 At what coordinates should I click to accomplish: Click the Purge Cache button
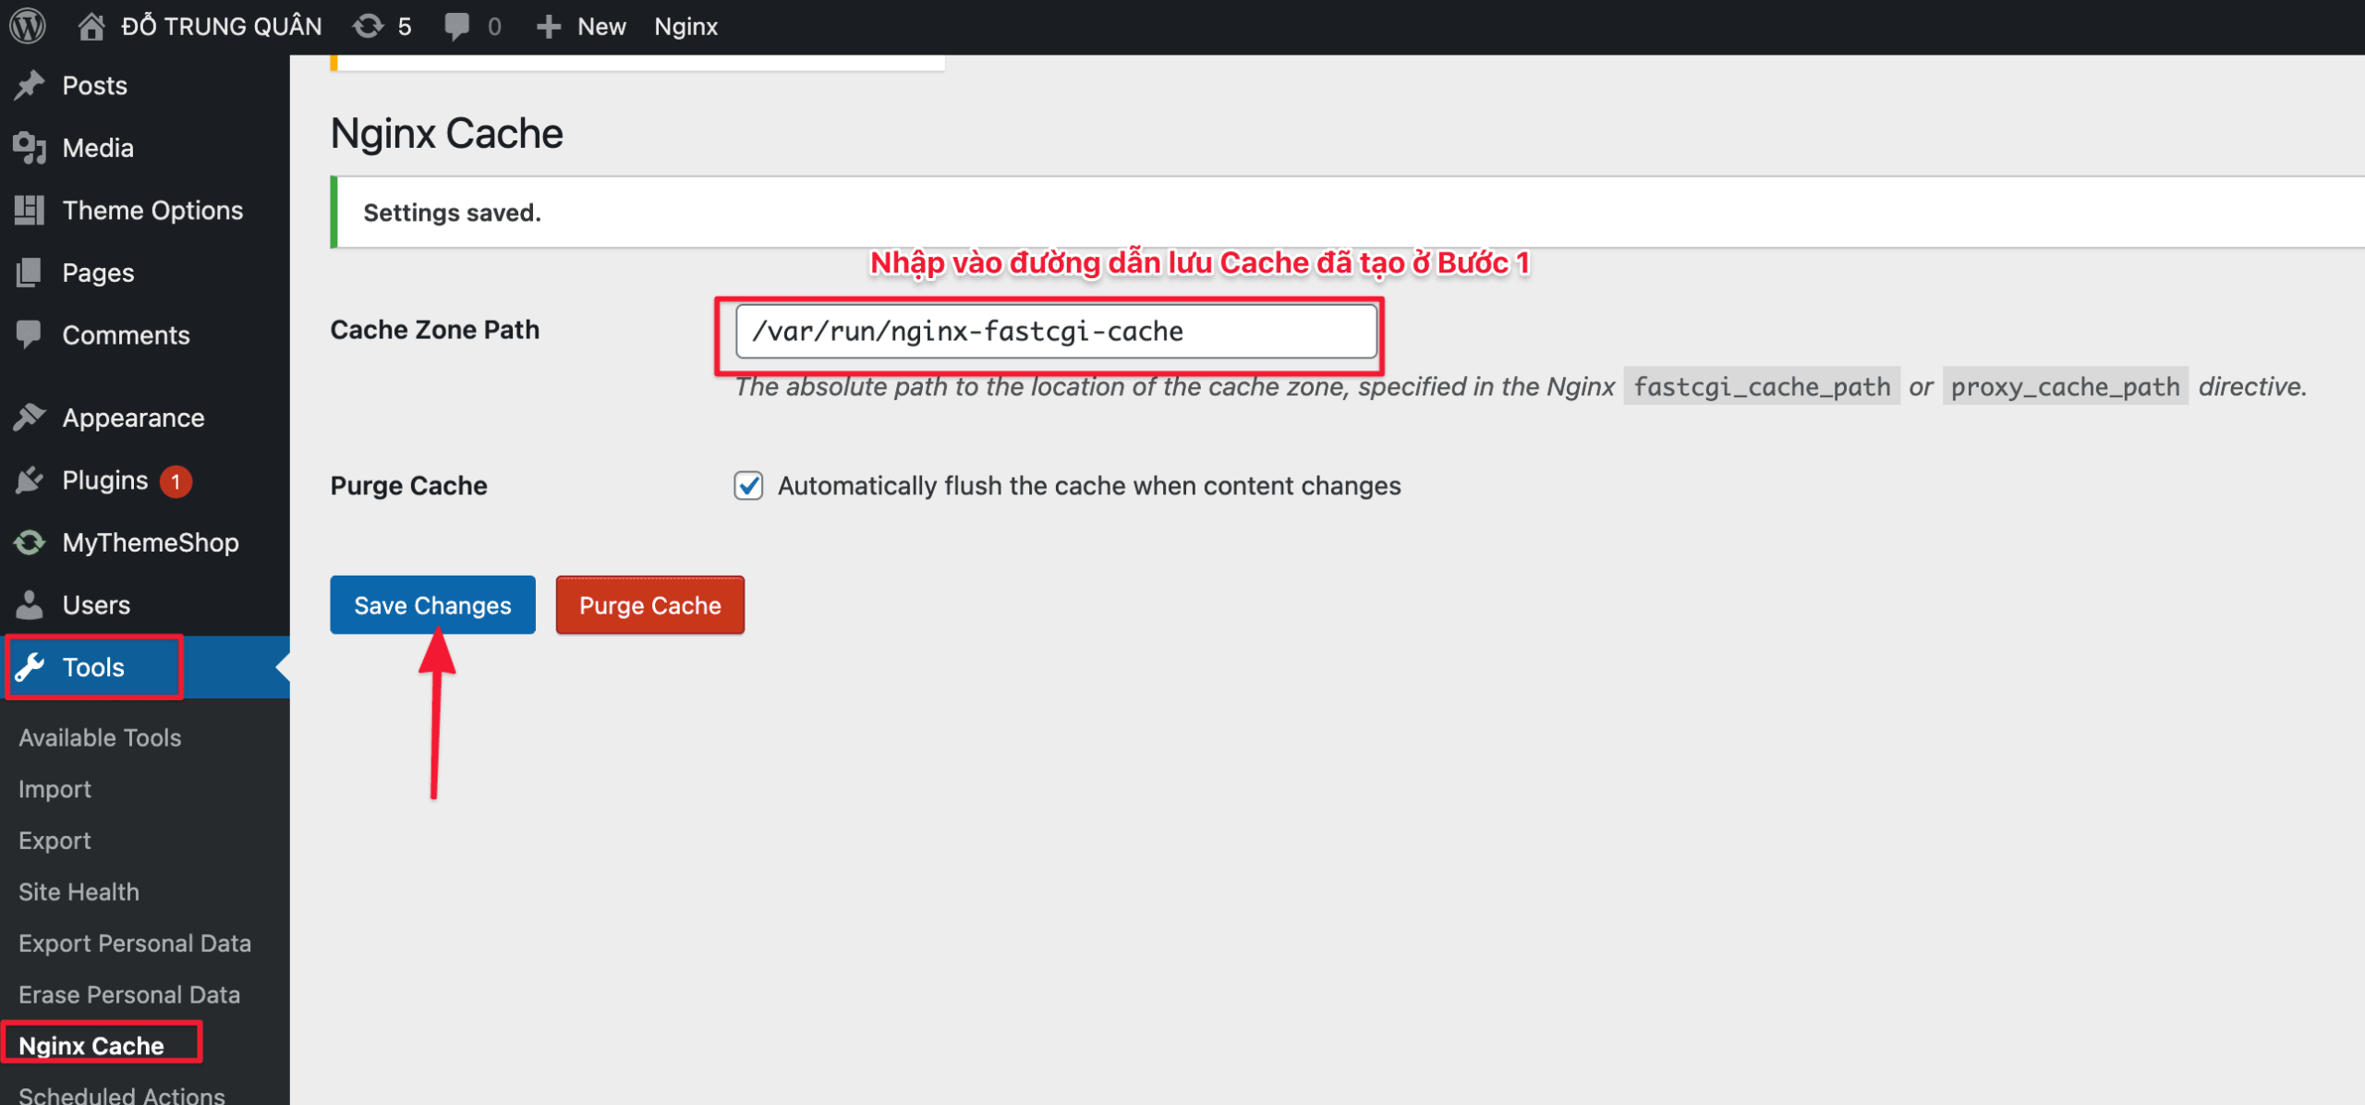[x=649, y=605]
